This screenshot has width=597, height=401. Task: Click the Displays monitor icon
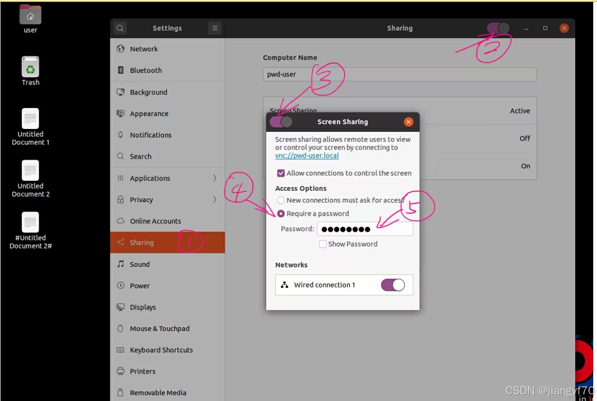tap(120, 307)
